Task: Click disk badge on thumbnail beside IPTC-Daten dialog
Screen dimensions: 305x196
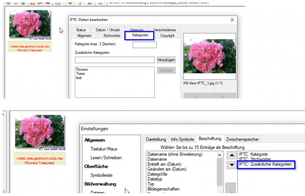Action: click(30, 38)
